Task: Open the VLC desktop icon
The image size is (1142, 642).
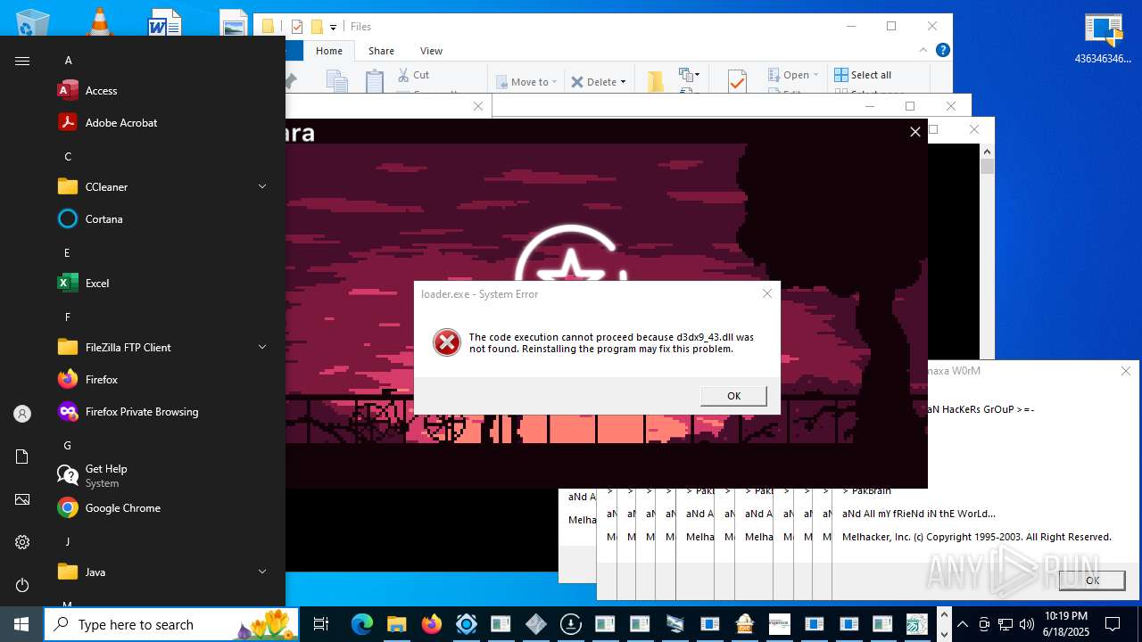Action: [100, 21]
